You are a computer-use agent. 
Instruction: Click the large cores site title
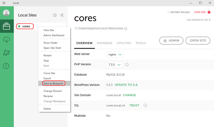(x=85, y=18)
